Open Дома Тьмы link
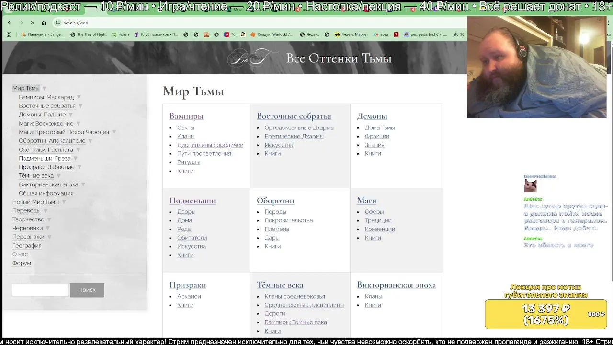 pyautogui.click(x=380, y=127)
